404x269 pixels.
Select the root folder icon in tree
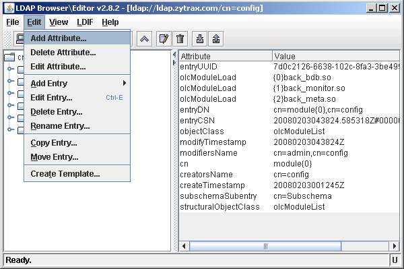pos(9,57)
